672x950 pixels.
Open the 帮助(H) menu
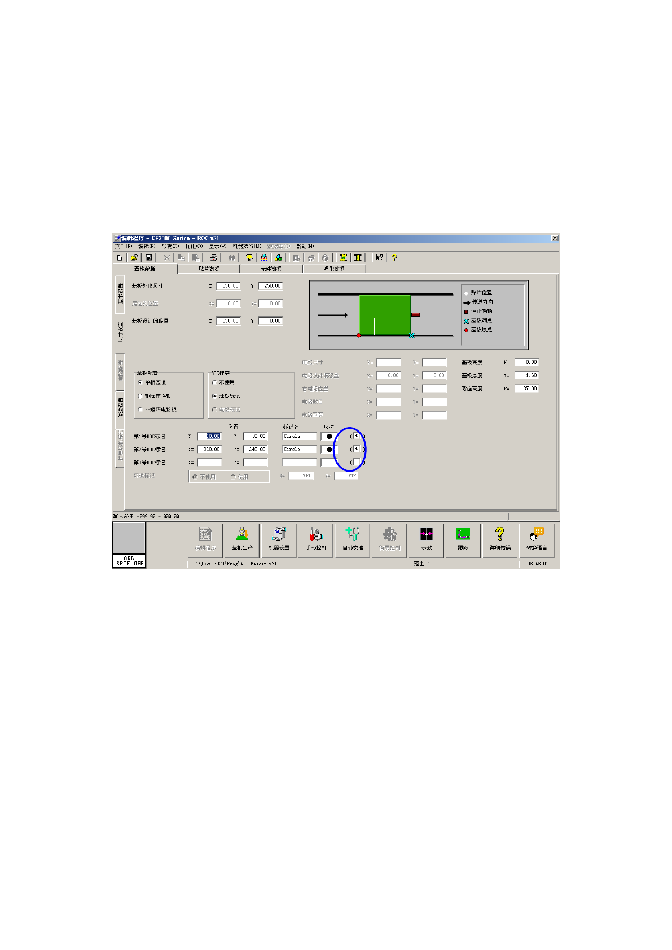[x=305, y=246]
